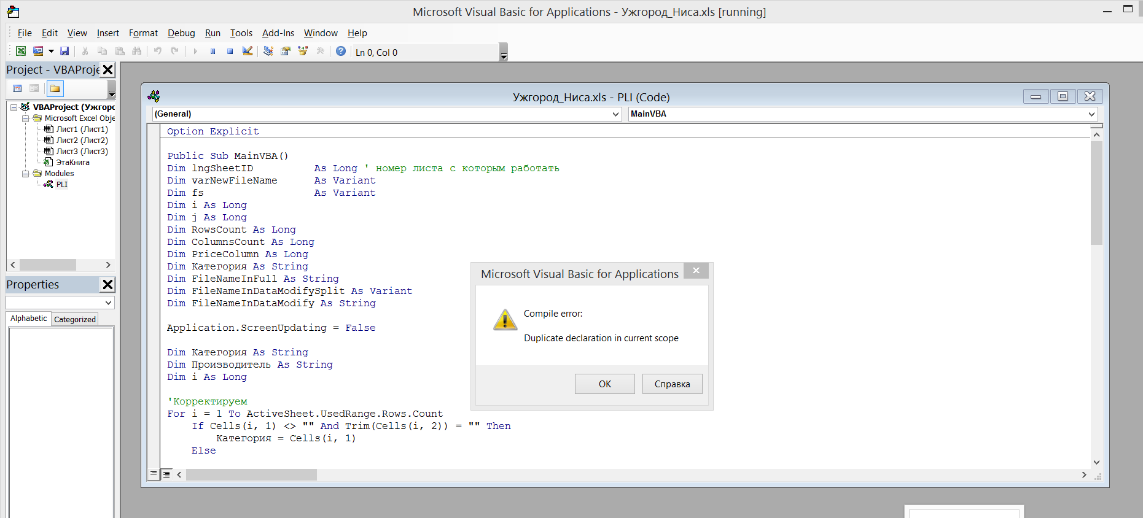Image resolution: width=1143 pixels, height=518 pixels.
Task: Click the View Code icon in Project pane
Action: click(18, 88)
